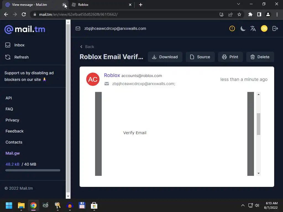Click the network tray icon
Screen dimensions: 283x212
[250, 205]
